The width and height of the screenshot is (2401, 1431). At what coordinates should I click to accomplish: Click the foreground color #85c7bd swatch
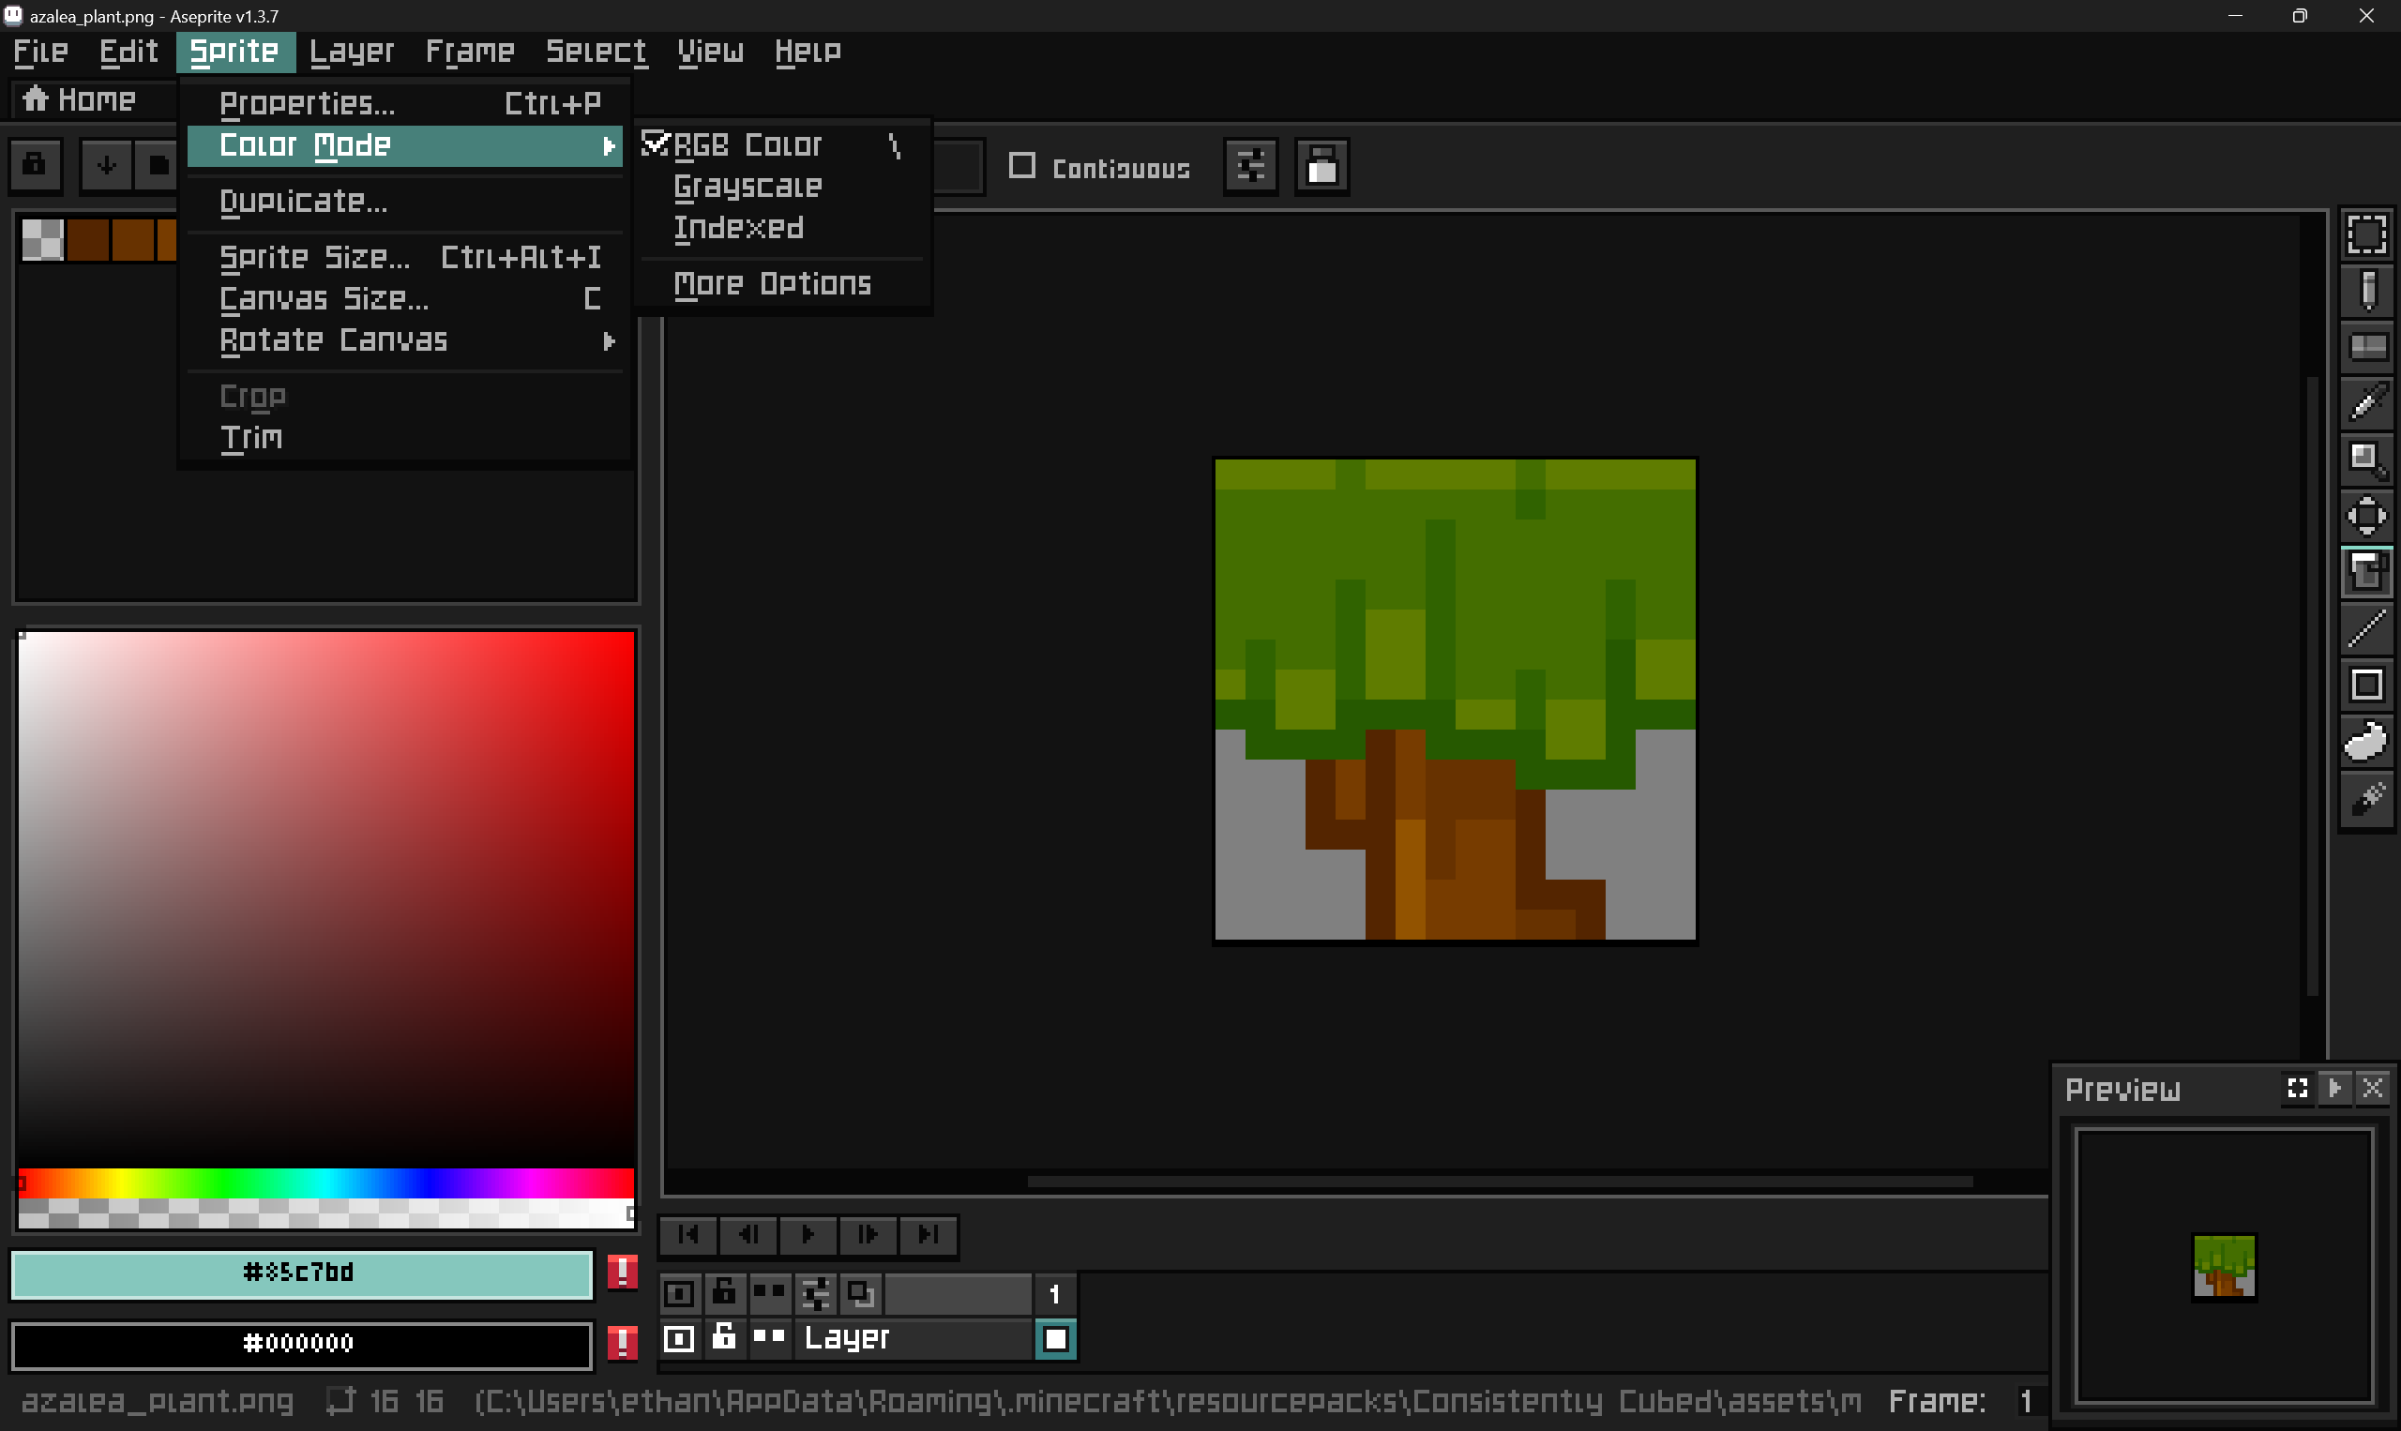(x=301, y=1273)
